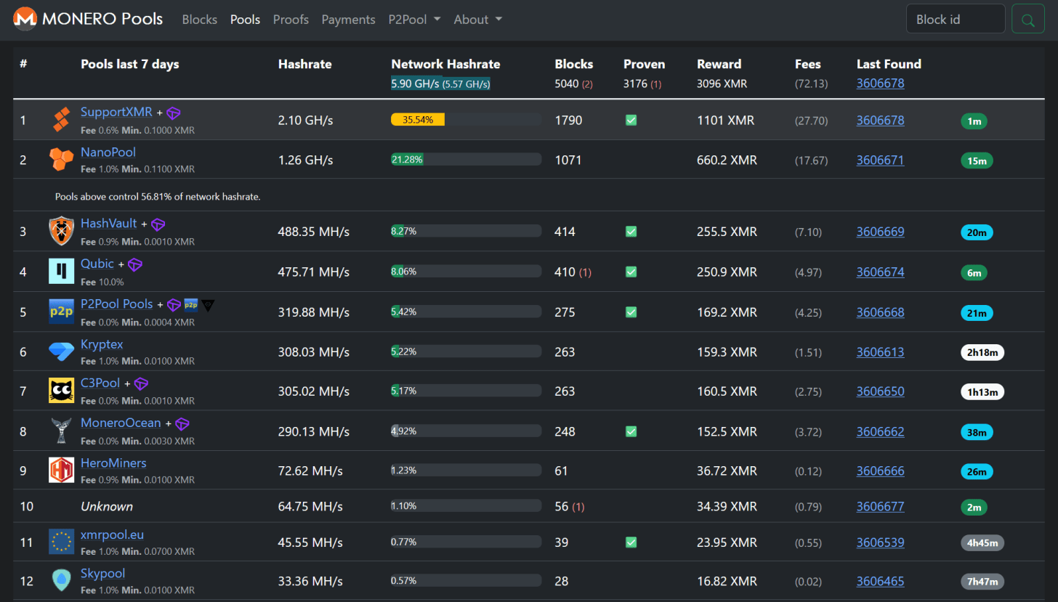Click purple Tor icon next to SupportXMR
The image size is (1058, 602).
click(174, 113)
